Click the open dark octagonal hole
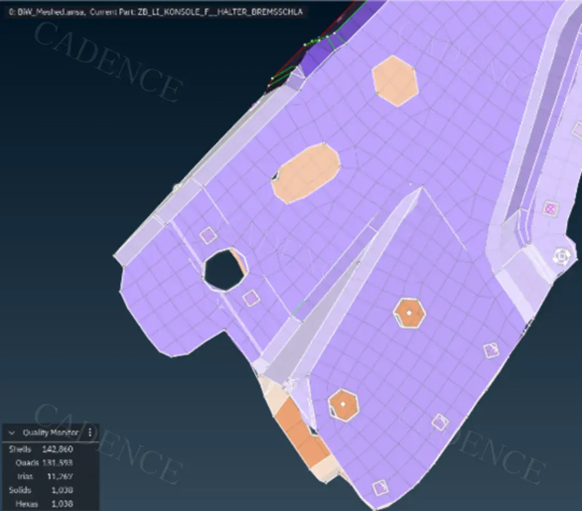The width and height of the screenshot is (582, 511). 224,270
